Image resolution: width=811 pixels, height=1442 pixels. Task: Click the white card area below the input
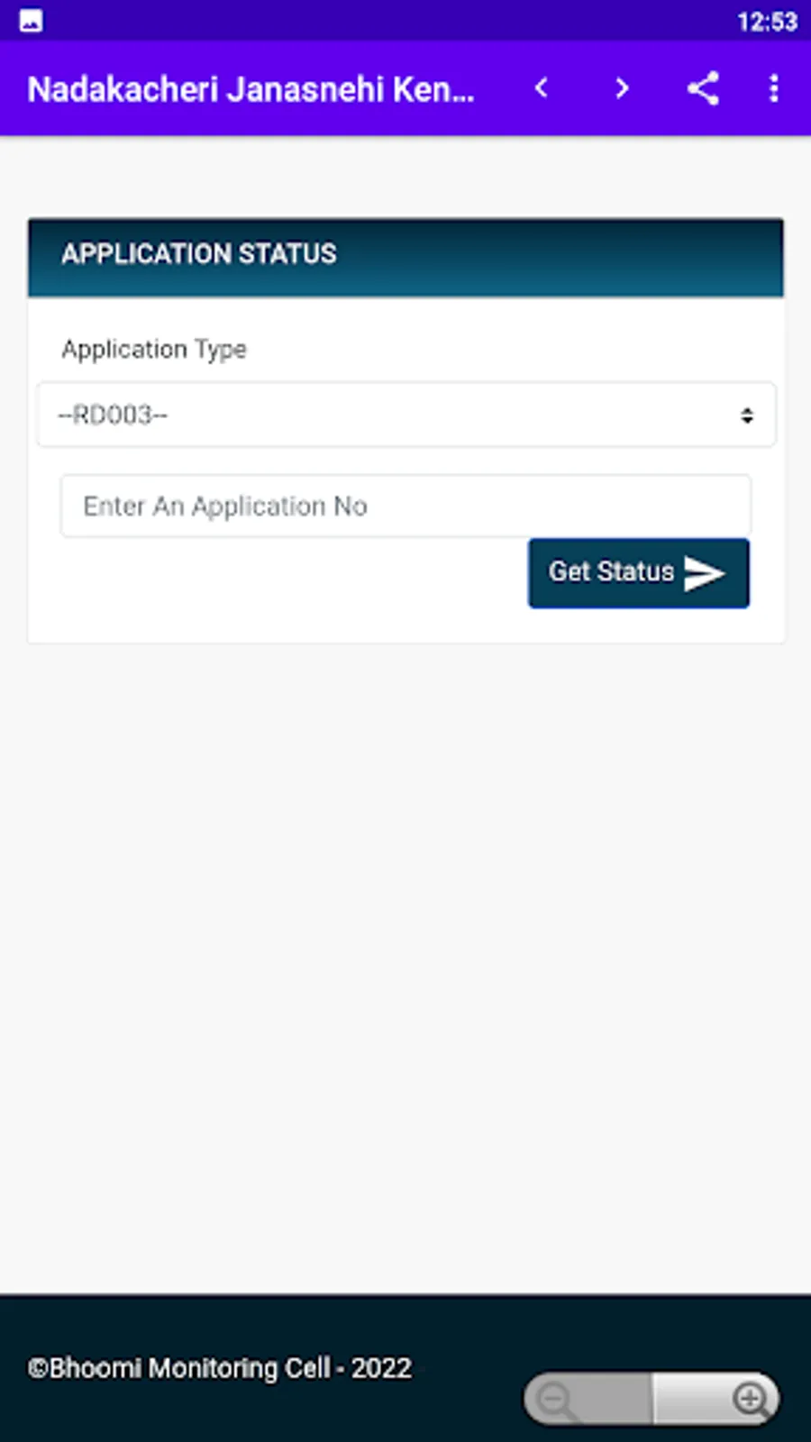click(x=270, y=595)
